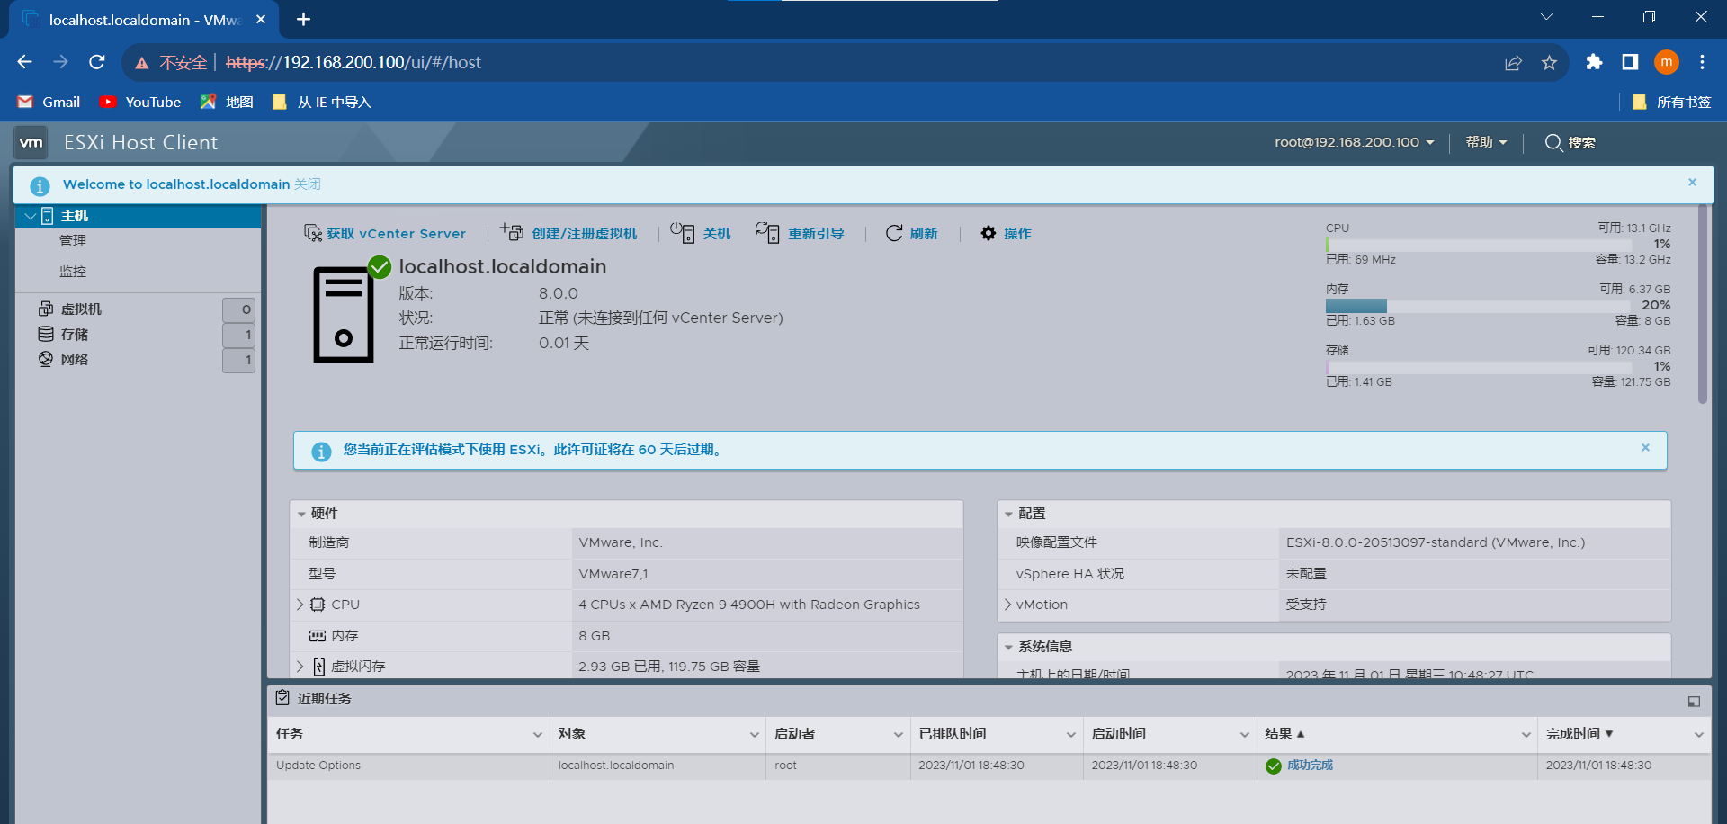The width and height of the screenshot is (1727, 824).
Task: Open the YouTube bookmark
Action: coord(140,103)
